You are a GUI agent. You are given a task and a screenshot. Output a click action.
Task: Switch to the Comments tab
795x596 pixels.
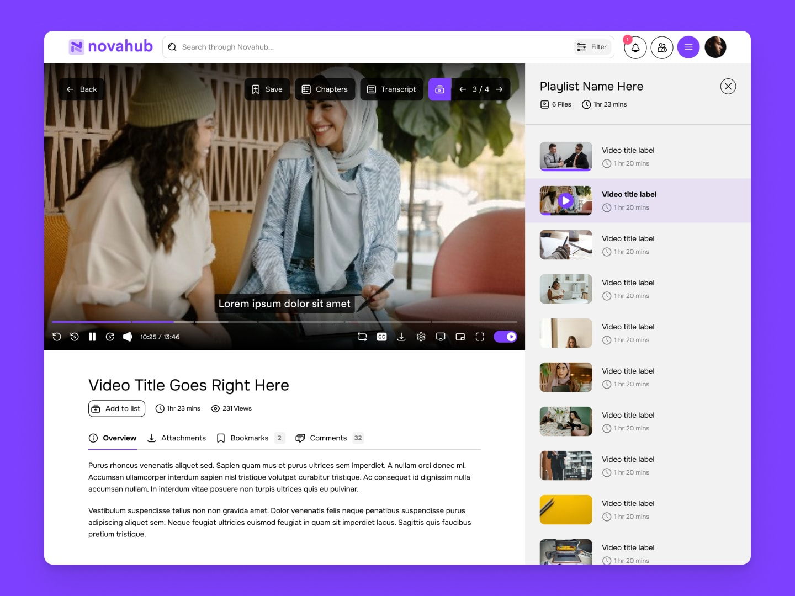point(330,438)
